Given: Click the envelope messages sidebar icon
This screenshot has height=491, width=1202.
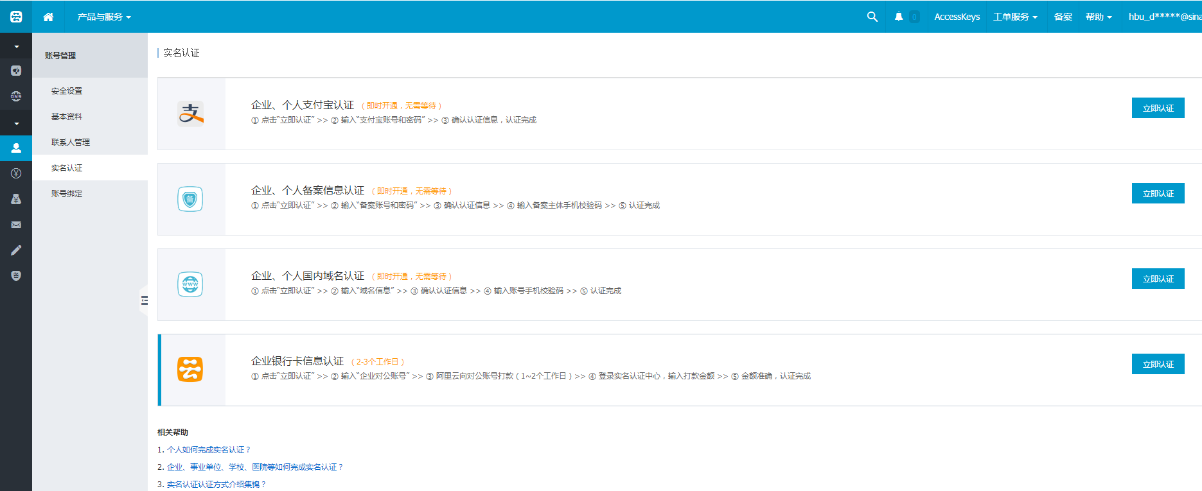Looking at the screenshot, I should pyautogui.click(x=16, y=225).
